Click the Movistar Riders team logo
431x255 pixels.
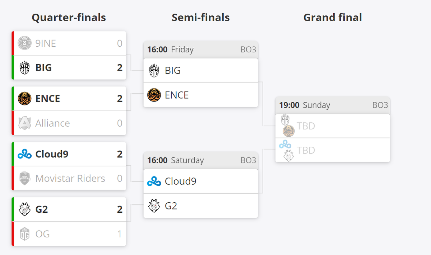pyautogui.click(x=24, y=178)
